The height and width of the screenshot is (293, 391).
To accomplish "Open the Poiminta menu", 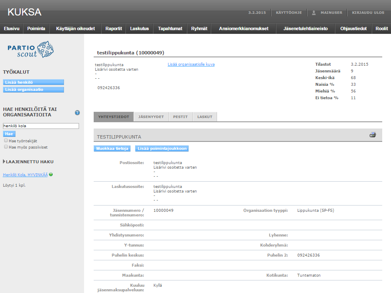I will 36,28.
